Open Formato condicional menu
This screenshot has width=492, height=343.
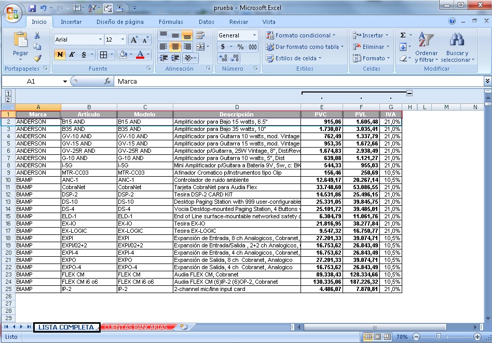click(x=300, y=35)
